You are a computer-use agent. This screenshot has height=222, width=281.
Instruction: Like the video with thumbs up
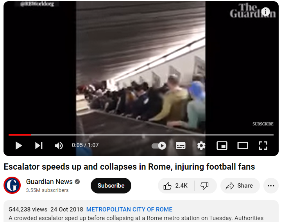175,186
